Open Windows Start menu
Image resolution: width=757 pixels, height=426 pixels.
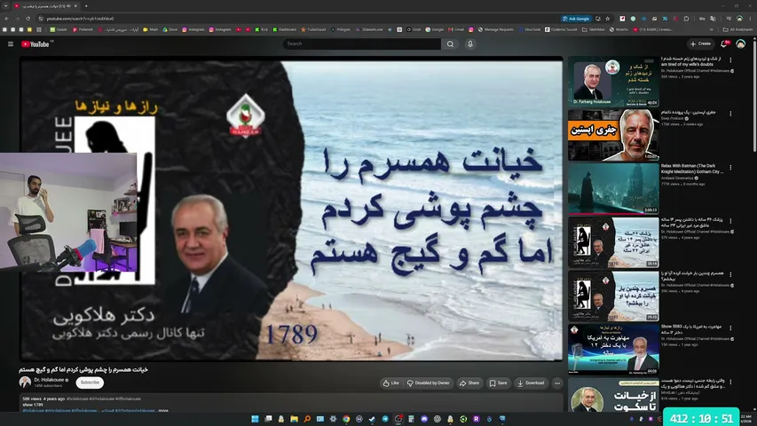(x=255, y=419)
